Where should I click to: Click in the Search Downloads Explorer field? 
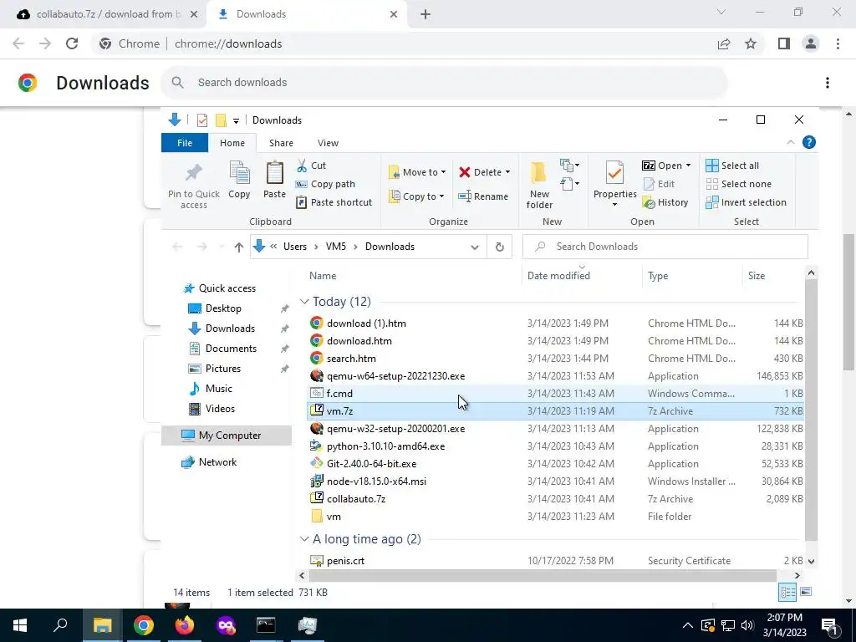pyautogui.click(x=665, y=247)
